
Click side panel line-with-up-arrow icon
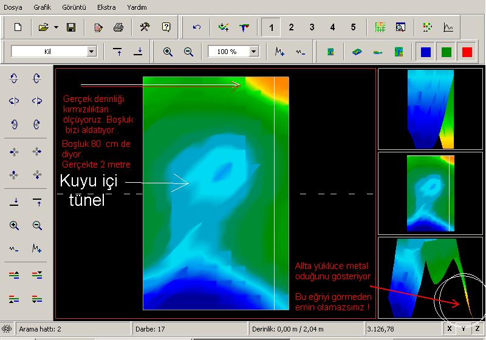click(37, 202)
